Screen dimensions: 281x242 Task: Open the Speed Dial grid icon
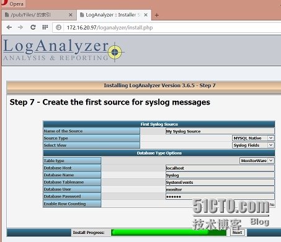click(x=45, y=27)
